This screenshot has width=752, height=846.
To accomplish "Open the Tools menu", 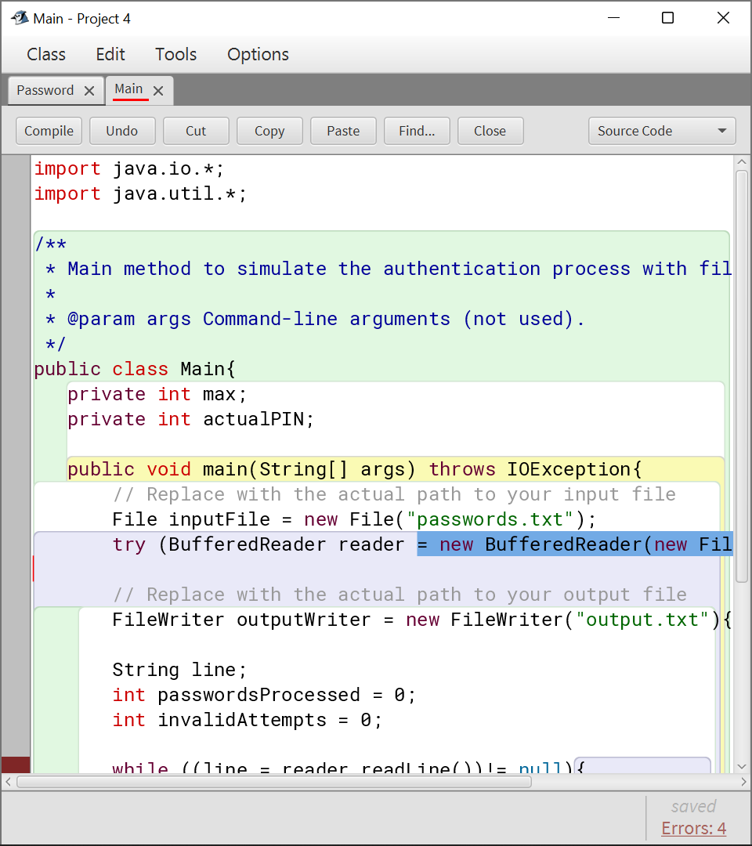I will pyautogui.click(x=175, y=54).
